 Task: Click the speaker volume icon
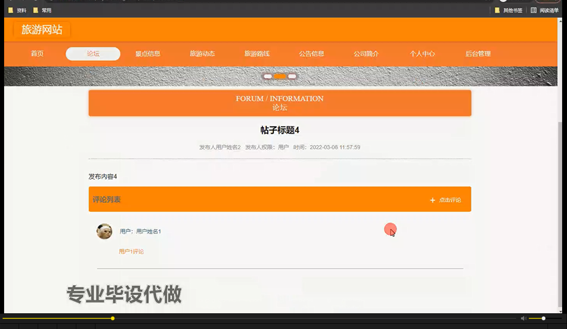point(523,318)
